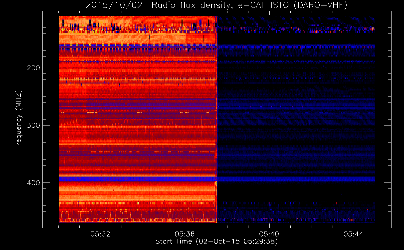Click the plot title "Radio flux density, e-CALLISTO (DARO-VHF)"
This screenshot has height=250, width=404.
click(x=249, y=5)
